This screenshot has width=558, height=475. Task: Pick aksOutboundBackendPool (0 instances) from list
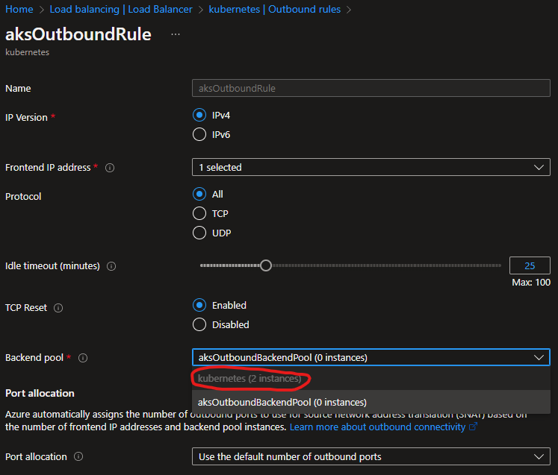(371, 402)
